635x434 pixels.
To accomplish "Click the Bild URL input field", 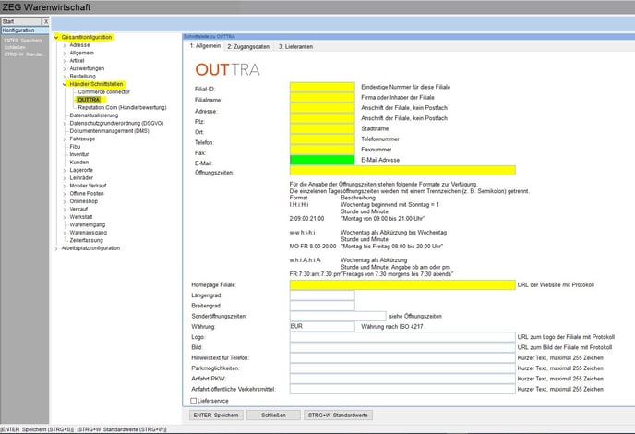I will click(x=402, y=348).
